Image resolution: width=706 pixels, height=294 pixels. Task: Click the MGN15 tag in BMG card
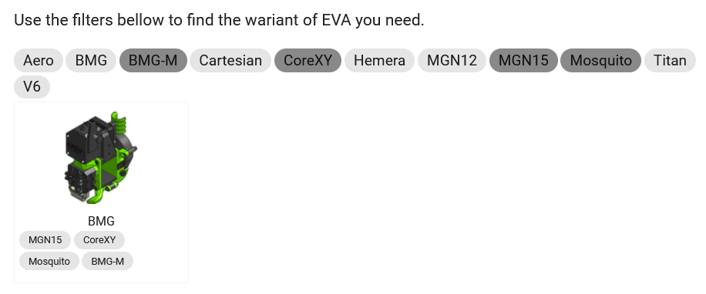(45, 240)
